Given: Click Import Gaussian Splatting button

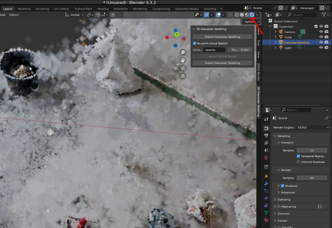Looking at the screenshot, I should 222,37.
